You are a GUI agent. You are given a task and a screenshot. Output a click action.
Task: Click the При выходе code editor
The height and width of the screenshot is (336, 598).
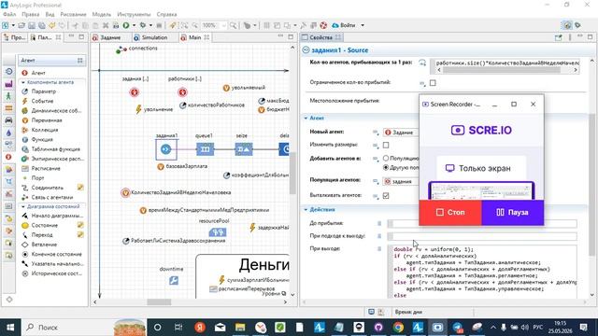click(482, 272)
